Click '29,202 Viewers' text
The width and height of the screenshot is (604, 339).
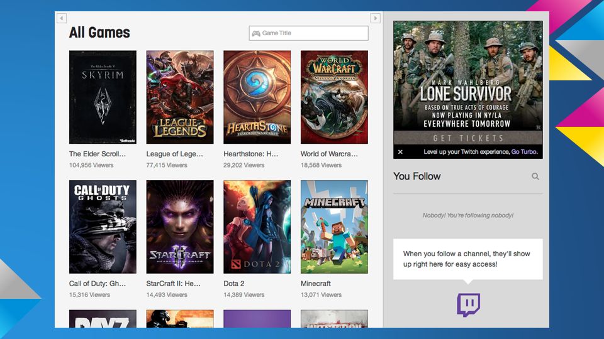244,165
